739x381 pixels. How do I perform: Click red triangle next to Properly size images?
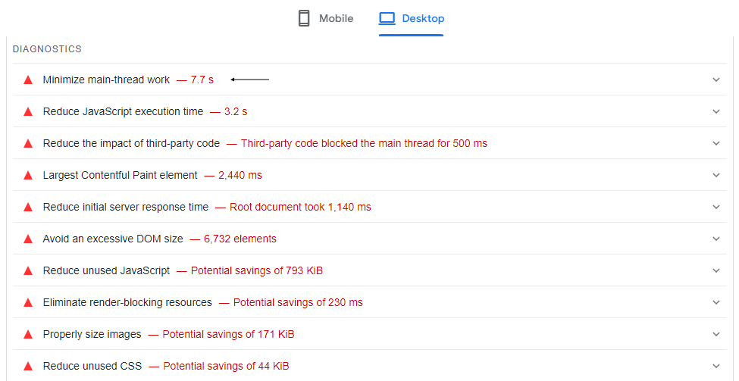pyautogui.click(x=28, y=334)
